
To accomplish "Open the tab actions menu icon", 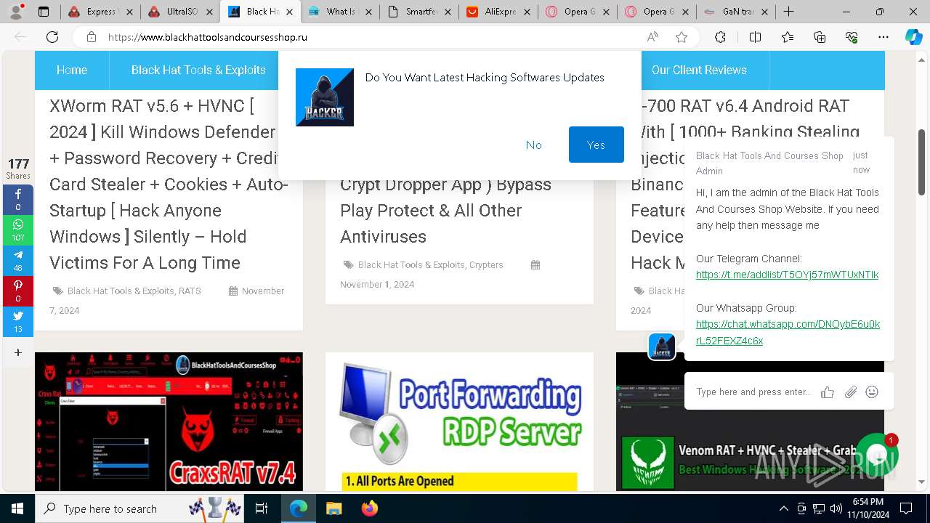I will point(44,12).
